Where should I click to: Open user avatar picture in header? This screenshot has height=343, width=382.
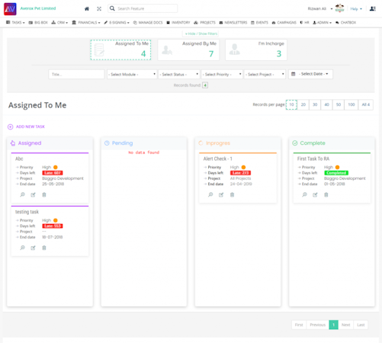(339, 8)
